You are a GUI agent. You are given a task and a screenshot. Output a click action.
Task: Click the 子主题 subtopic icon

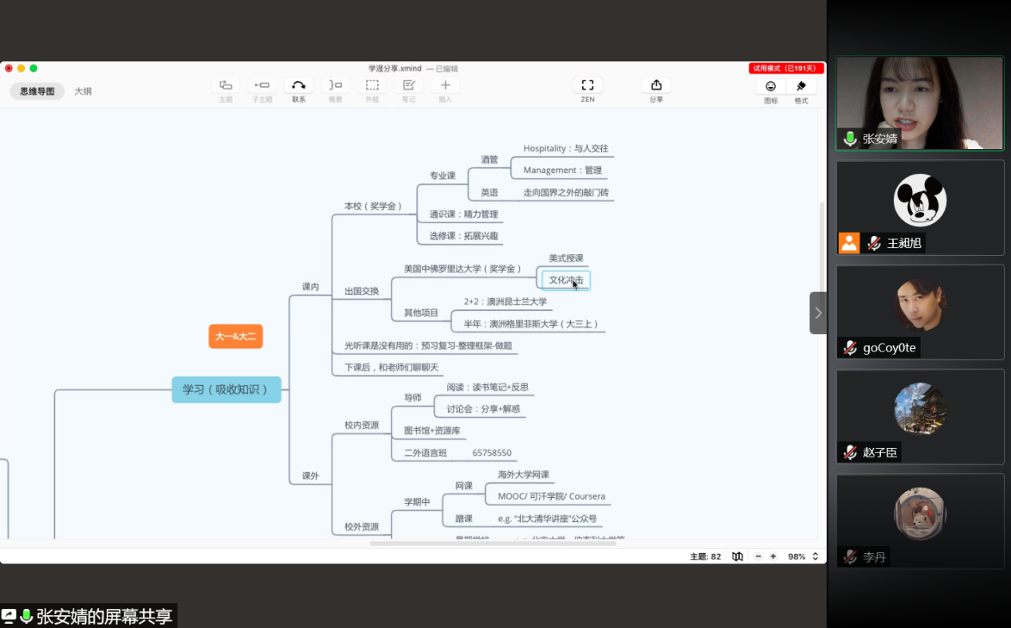[262, 84]
